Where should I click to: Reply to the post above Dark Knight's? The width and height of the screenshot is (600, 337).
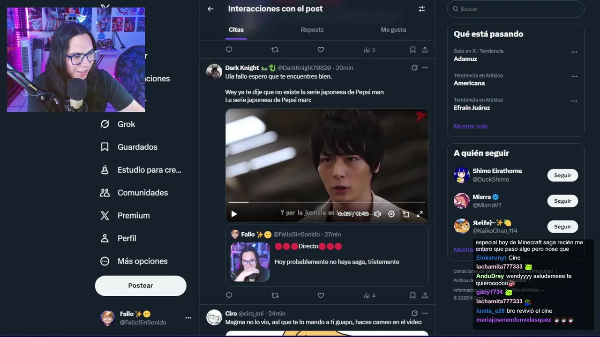(x=229, y=50)
